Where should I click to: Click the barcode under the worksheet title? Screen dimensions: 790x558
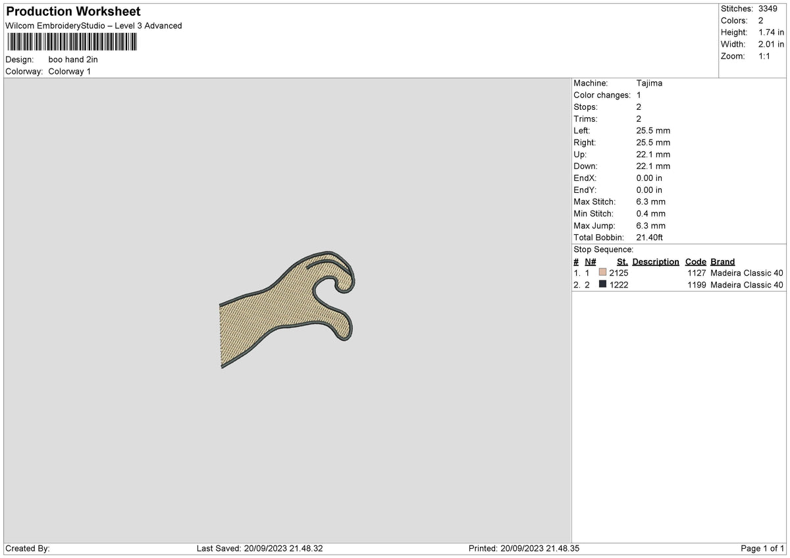[72, 43]
